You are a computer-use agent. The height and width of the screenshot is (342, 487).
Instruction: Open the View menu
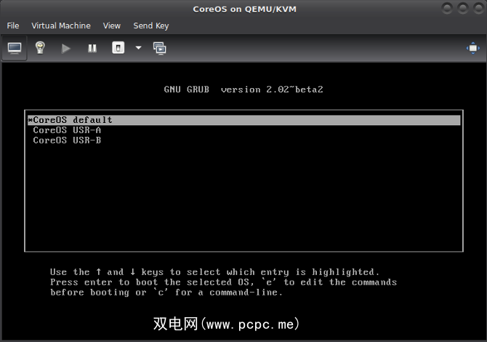pos(111,25)
